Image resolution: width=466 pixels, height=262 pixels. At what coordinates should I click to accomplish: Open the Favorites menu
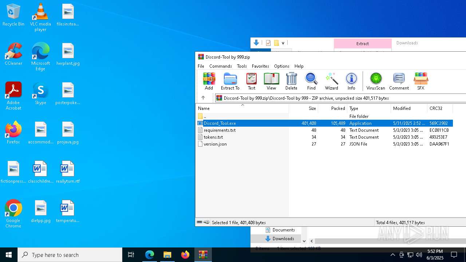[260, 66]
